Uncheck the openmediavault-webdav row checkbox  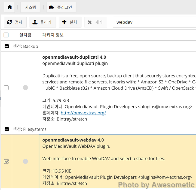6,161
